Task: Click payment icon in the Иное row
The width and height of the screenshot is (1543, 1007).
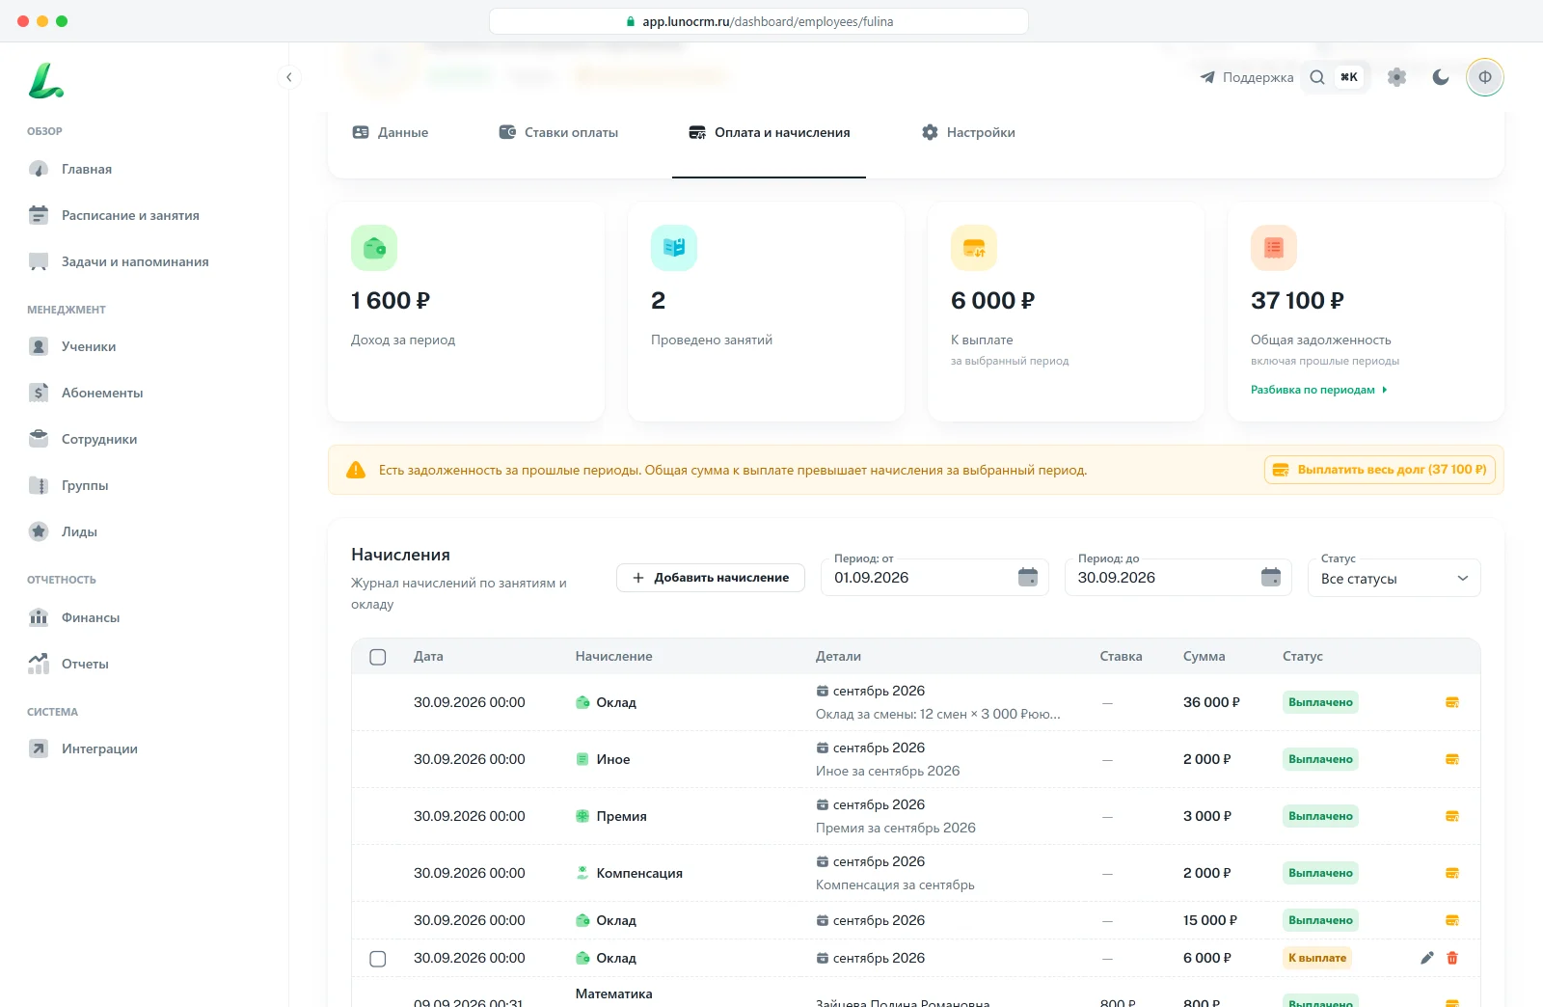Action: coord(1452,759)
